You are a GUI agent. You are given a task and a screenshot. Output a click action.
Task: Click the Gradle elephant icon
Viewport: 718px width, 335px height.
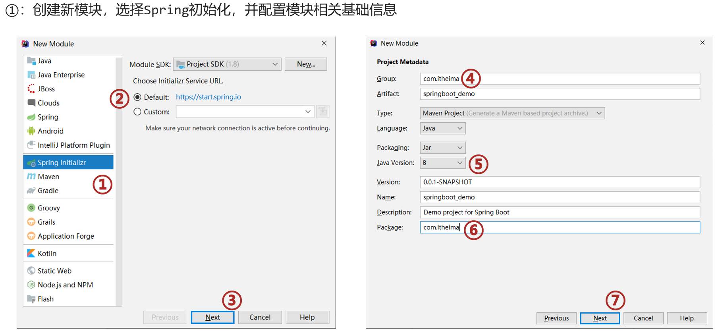(31, 191)
